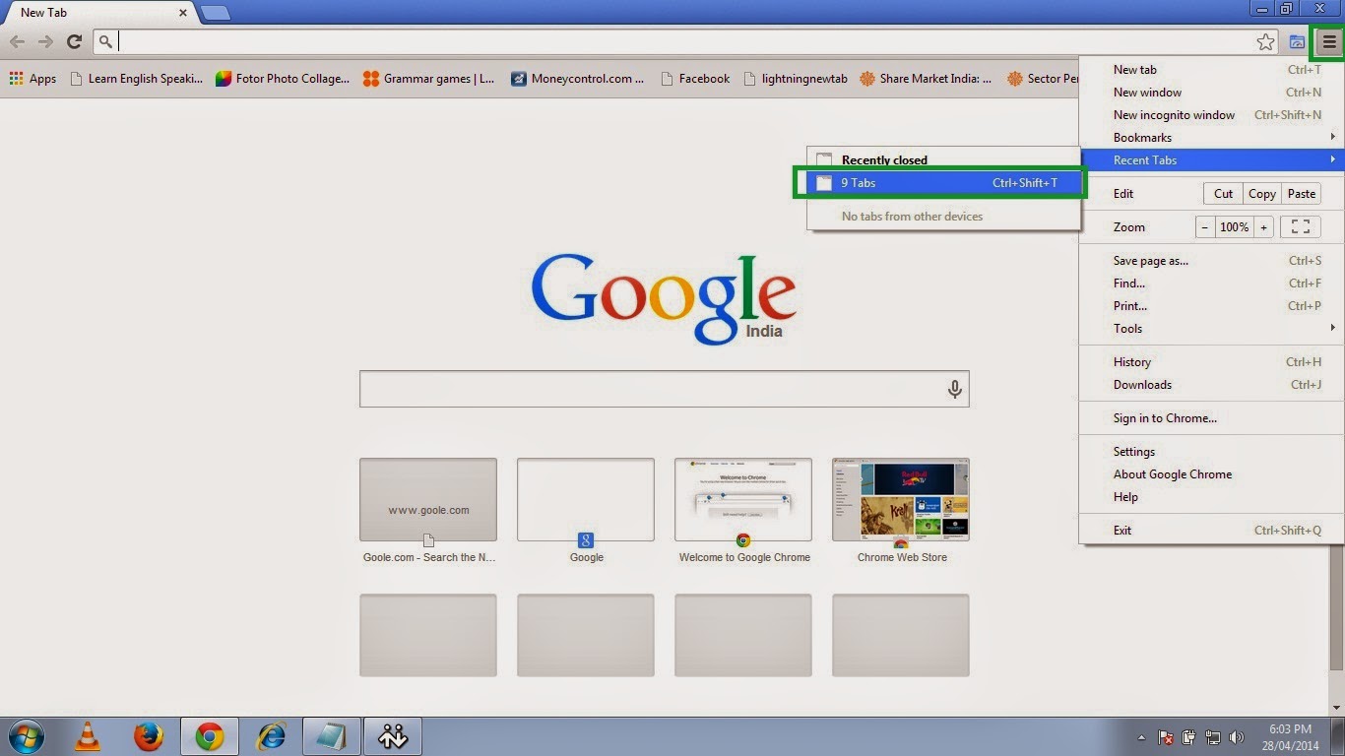Screen dimensions: 1345x756
Task: Click the taskbar clock and date
Action: tap(1290, 737)
